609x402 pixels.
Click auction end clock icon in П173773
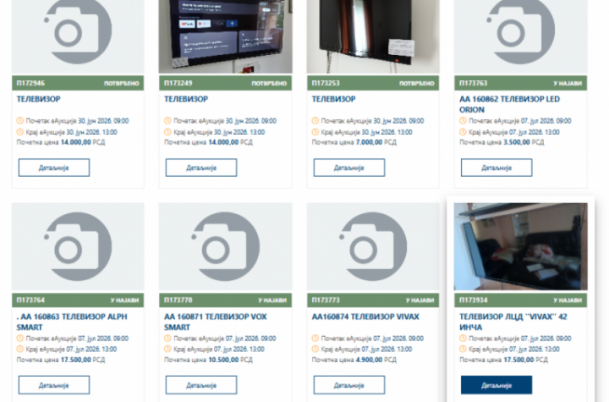pos(315,350)
